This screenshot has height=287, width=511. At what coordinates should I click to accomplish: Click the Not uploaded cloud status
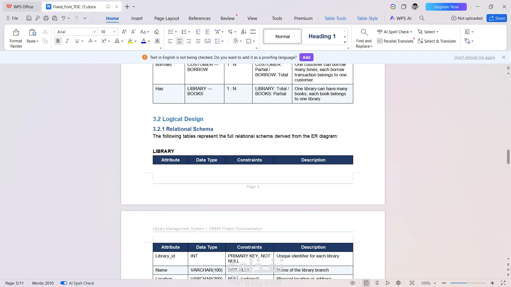point(467,18)
